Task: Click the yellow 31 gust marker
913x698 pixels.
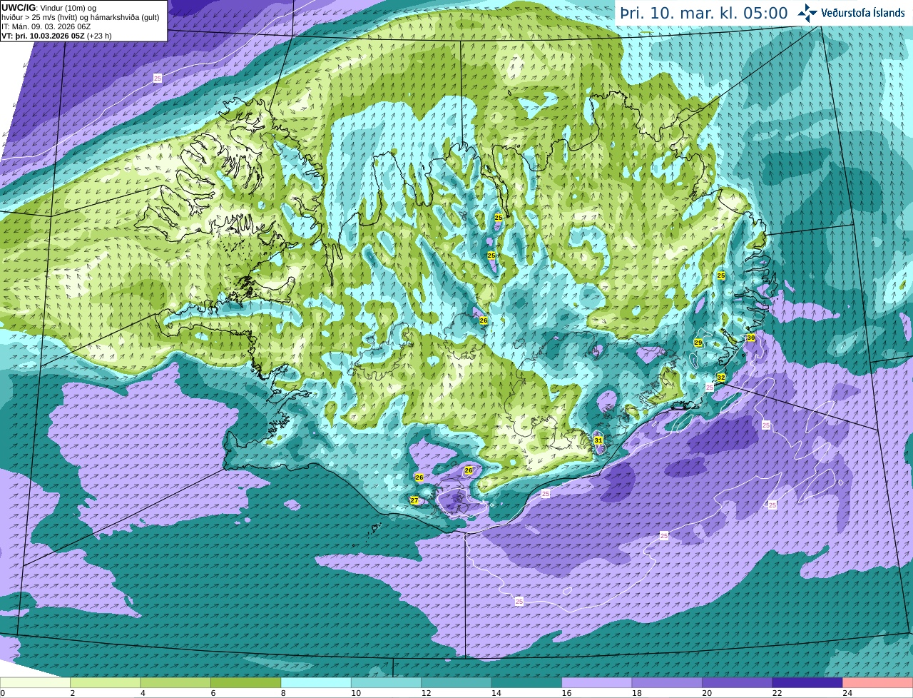Action: [598, 440]
